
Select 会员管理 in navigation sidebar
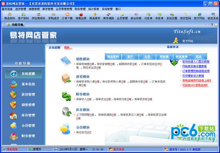23,126
